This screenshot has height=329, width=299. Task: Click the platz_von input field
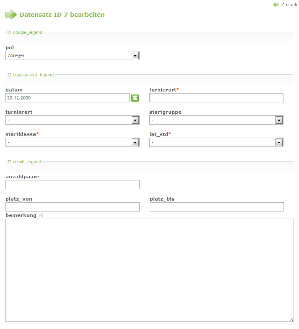point(72,207)
